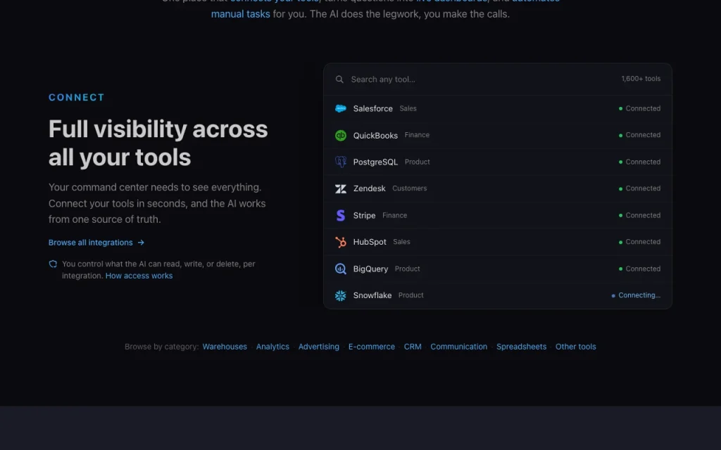This screenshot has height=450, width=721.
Task: Click the Connected status for BigQuery
Action: coord(639,269)
